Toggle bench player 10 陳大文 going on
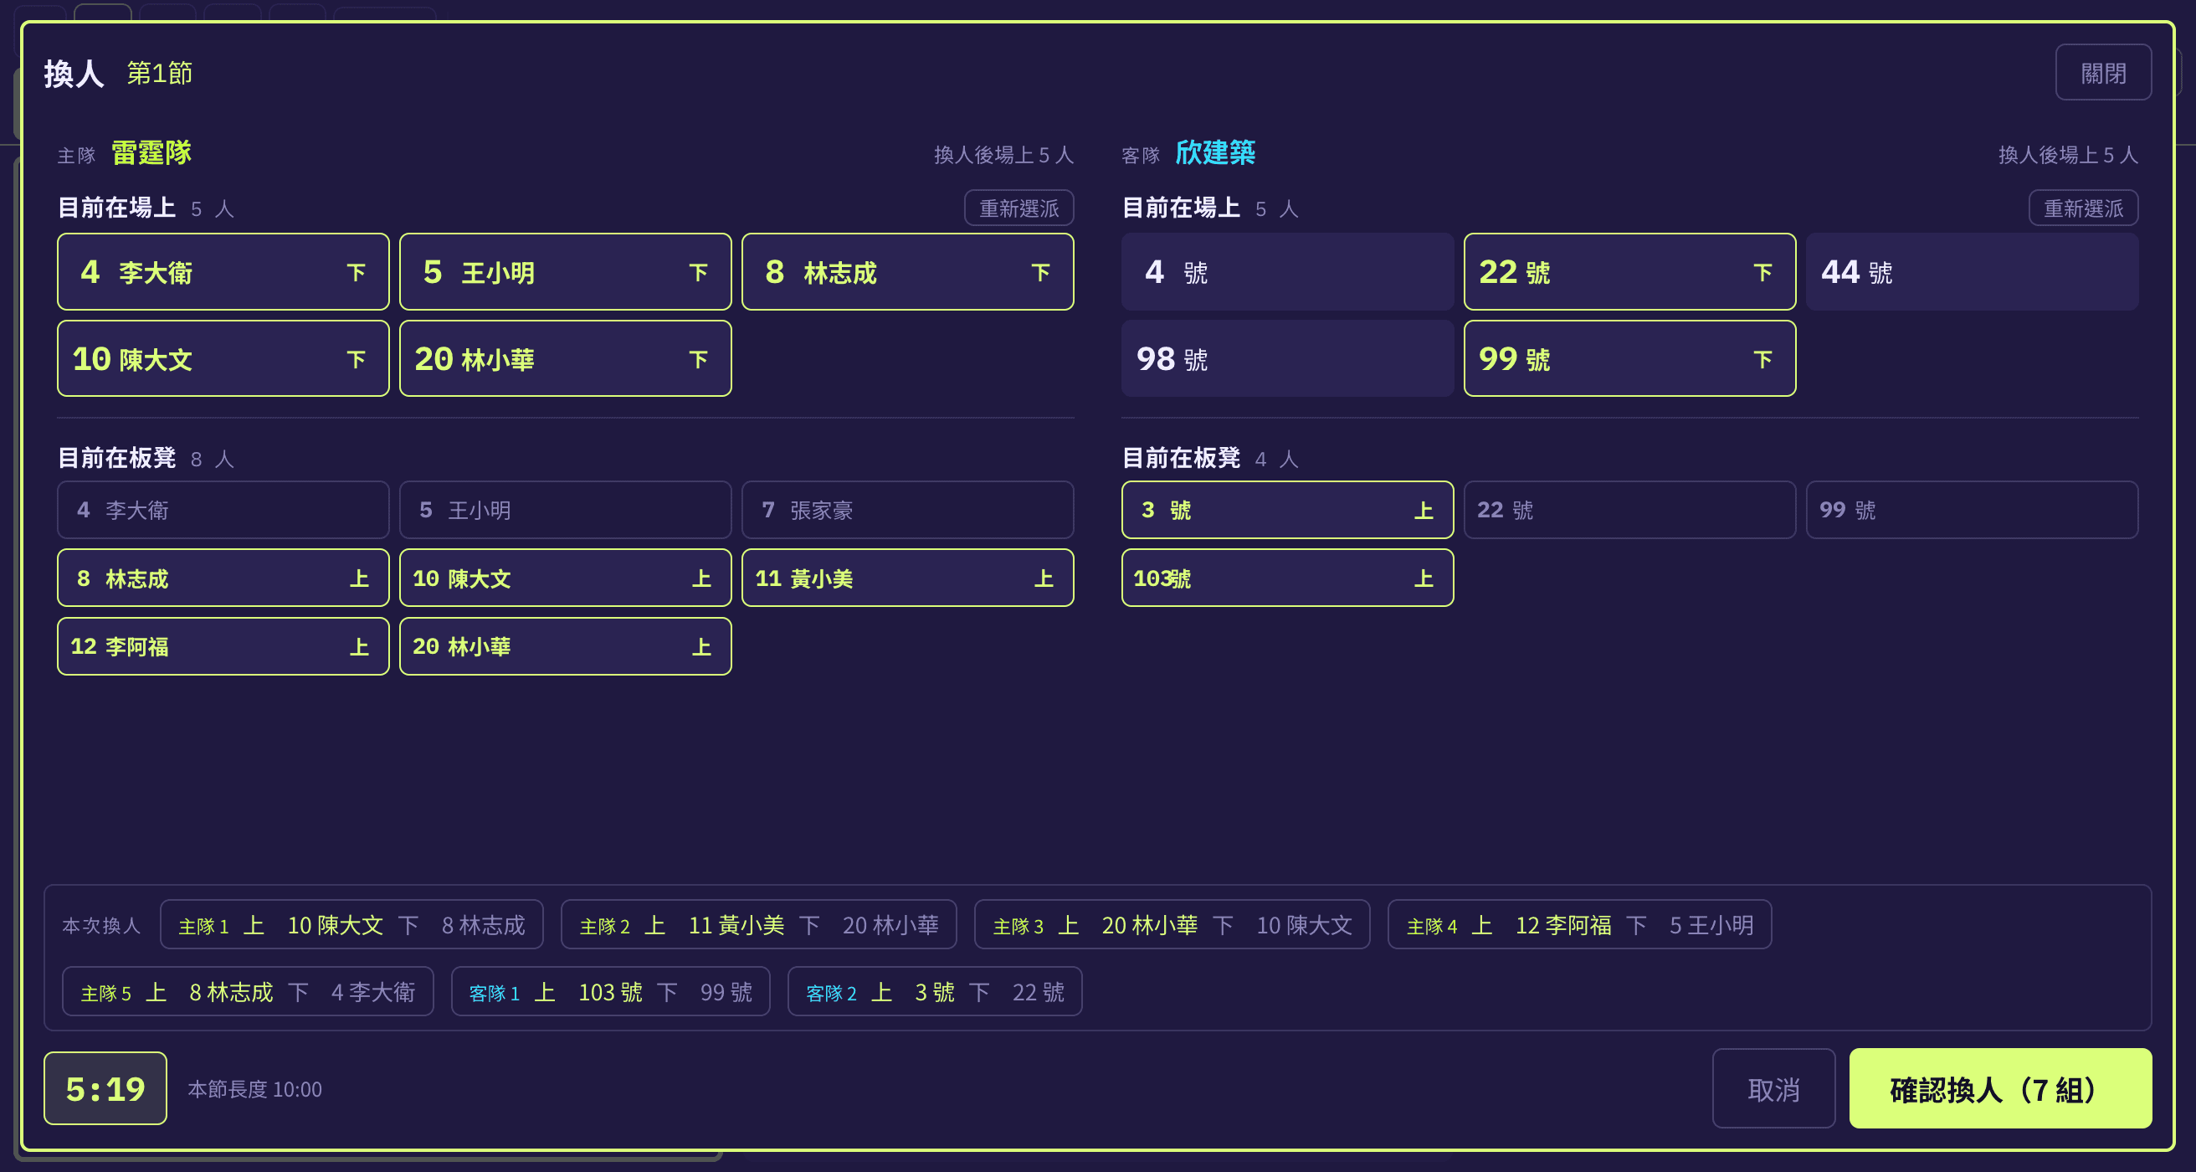 (x=565, y=578)
